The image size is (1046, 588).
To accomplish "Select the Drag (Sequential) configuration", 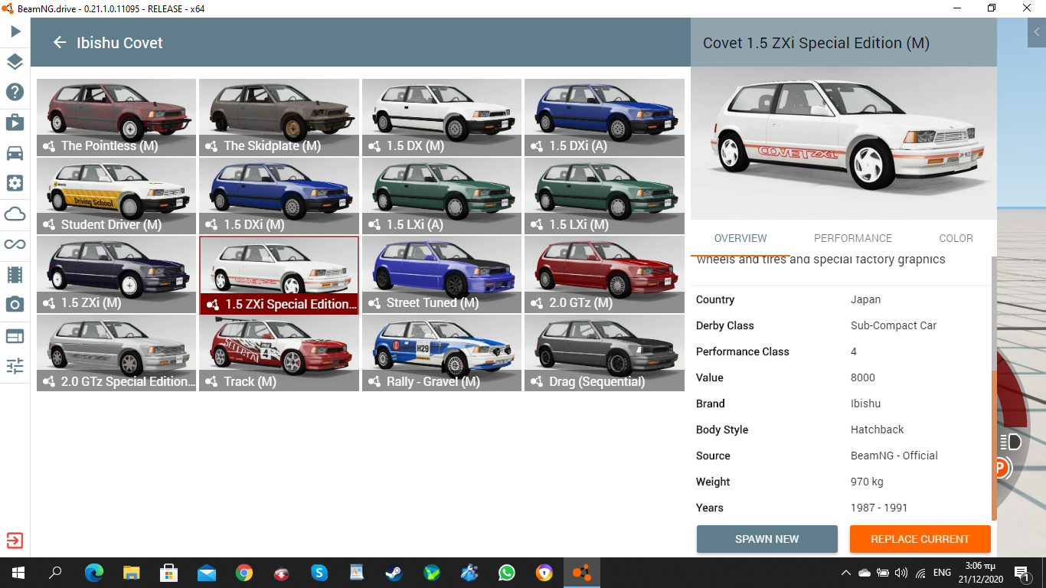I will coord(605,353).
